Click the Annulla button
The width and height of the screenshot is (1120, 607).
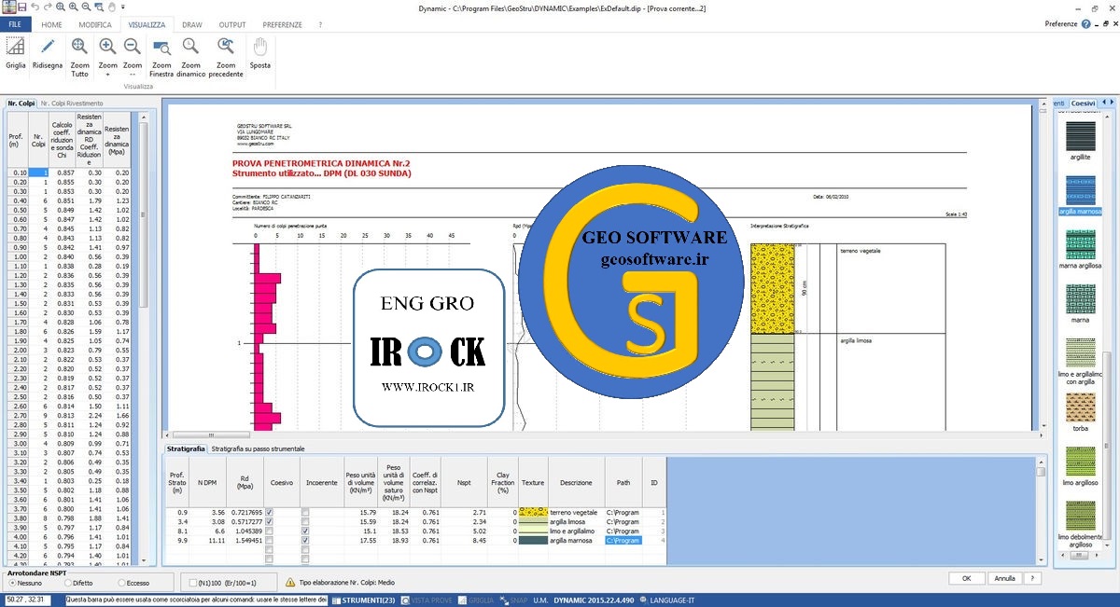(1004, 578)
